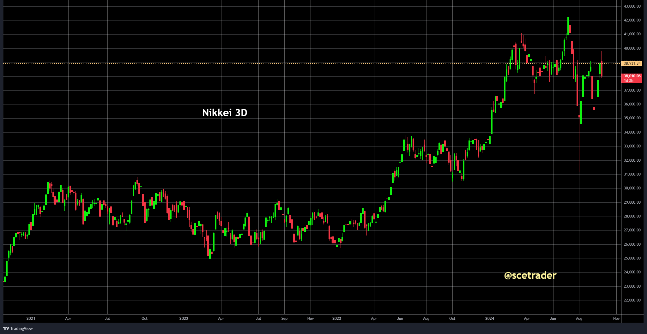
Task: Click the 2022 label on the time axis
Action: (184, 319)
